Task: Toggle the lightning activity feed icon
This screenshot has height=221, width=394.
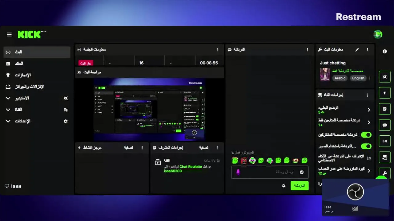Action: [385, 93]
